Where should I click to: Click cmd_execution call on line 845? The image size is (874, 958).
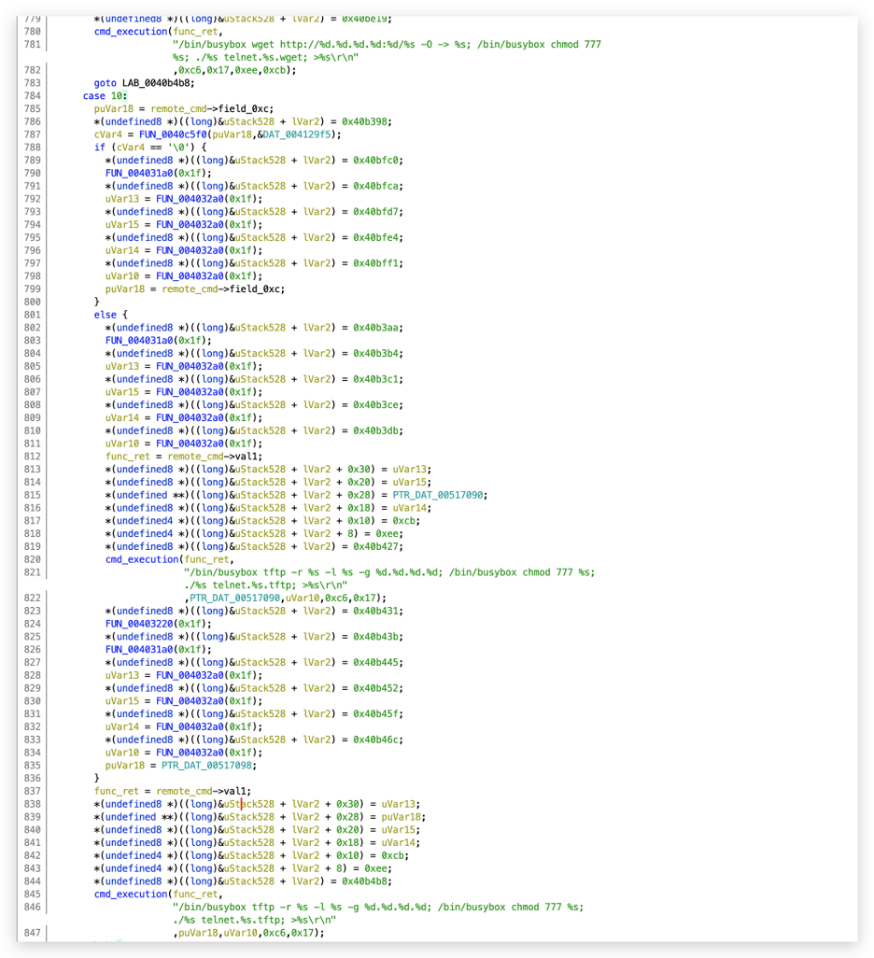pyautogui.click(x=130, y=894)
